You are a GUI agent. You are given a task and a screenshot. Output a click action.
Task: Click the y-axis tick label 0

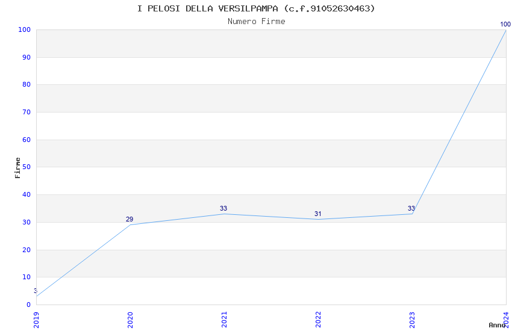(28, 305)
